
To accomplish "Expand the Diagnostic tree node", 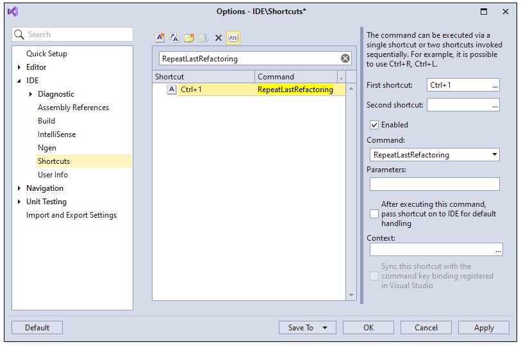I will pos(31,94).
